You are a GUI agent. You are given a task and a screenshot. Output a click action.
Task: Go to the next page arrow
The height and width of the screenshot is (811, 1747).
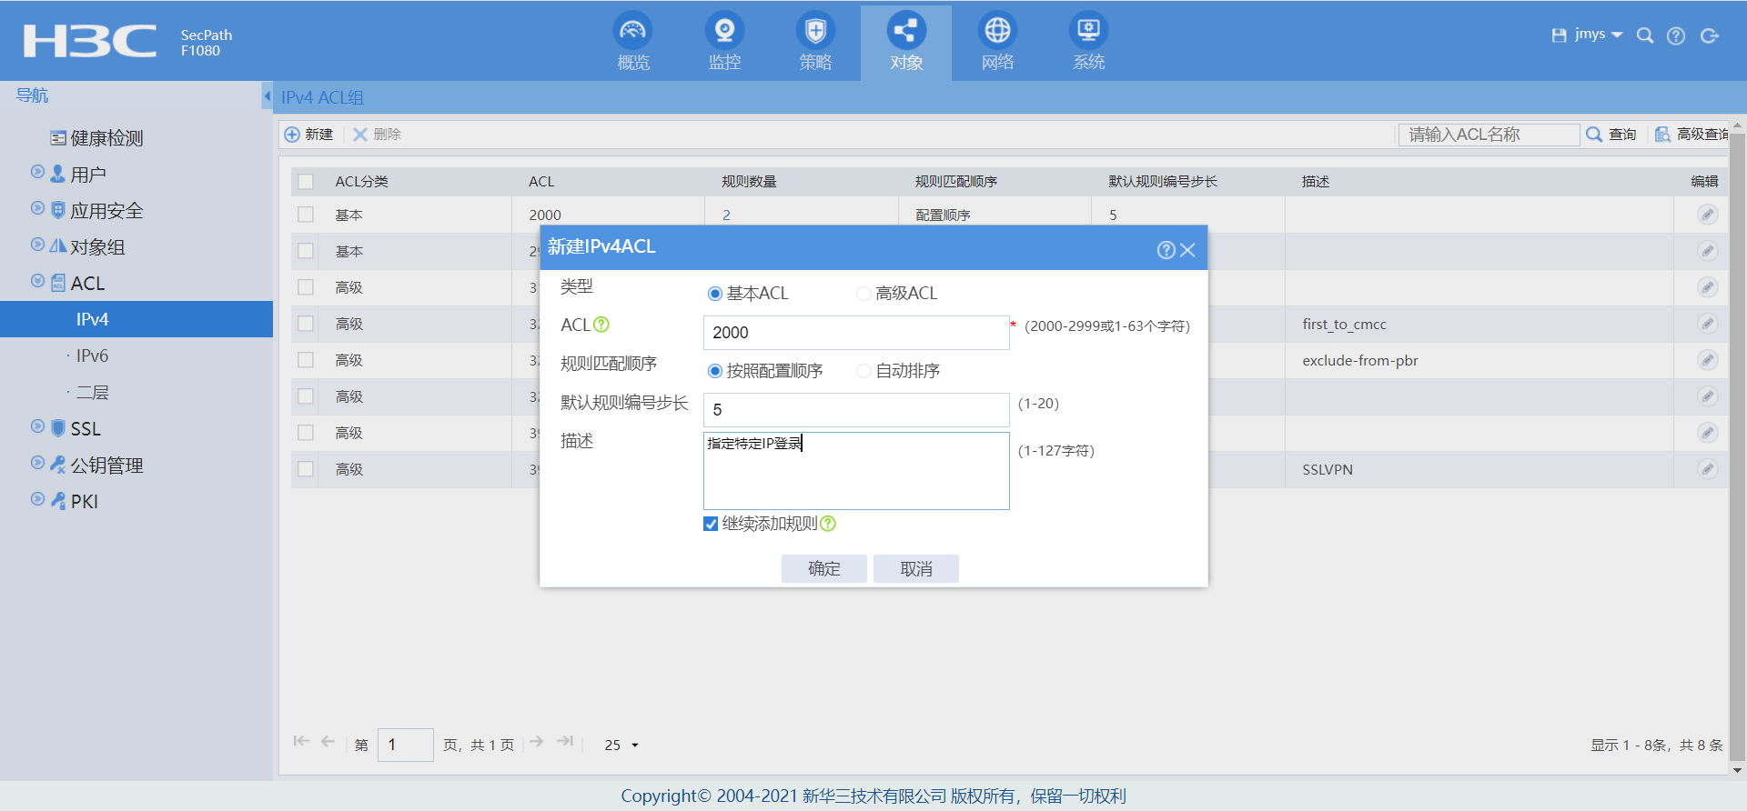pos(537,742)
